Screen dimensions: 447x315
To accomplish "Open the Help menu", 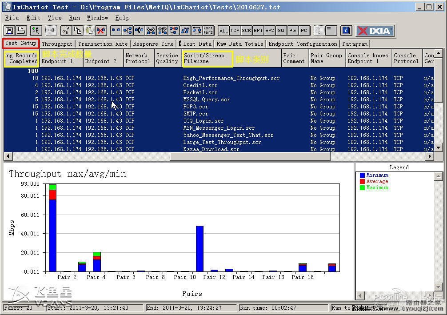I will [x=122, y=18].
